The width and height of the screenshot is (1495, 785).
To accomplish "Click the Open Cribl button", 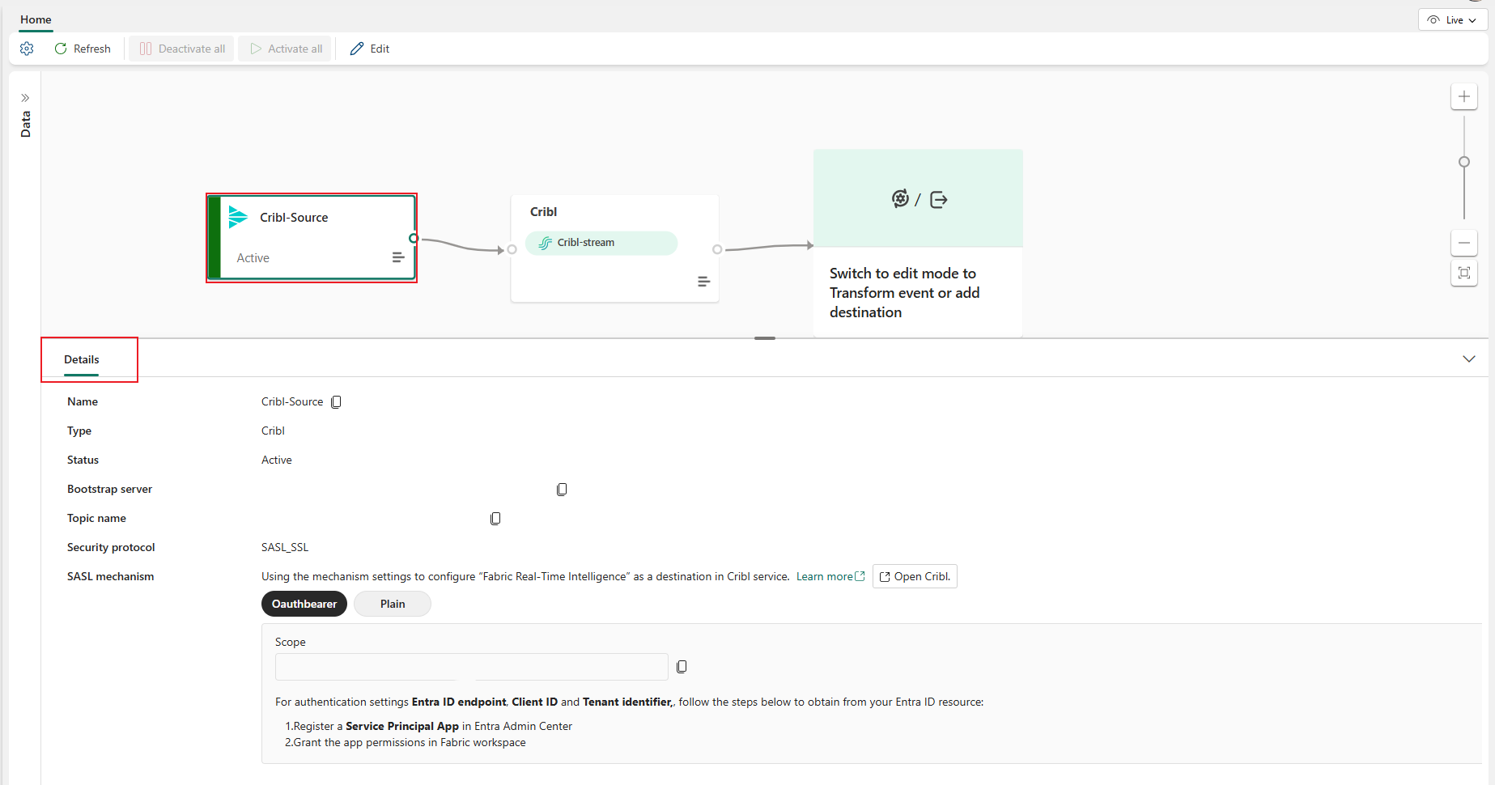I will [915, 576].
